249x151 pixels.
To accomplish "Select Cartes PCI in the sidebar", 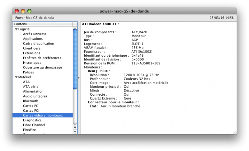I will point(31,111).
